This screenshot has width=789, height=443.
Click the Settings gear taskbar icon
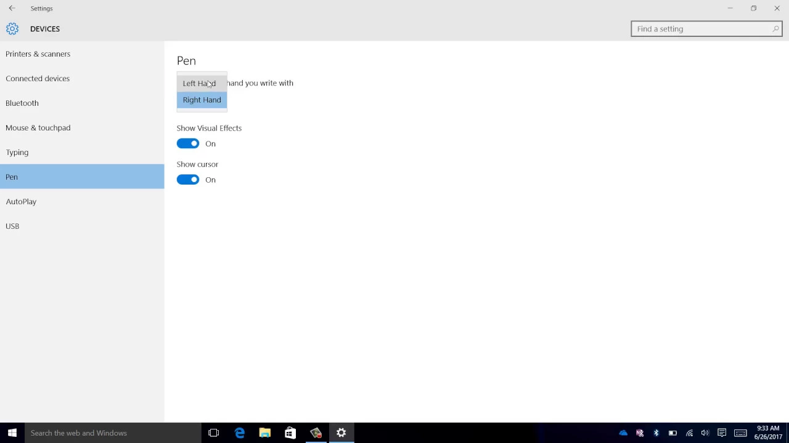[x=341, y=433]
